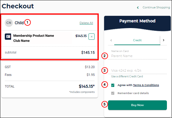172x118 pixels.
Task: Click the Payment Method header
Action: pyautogui.click(x=137, y=21)
